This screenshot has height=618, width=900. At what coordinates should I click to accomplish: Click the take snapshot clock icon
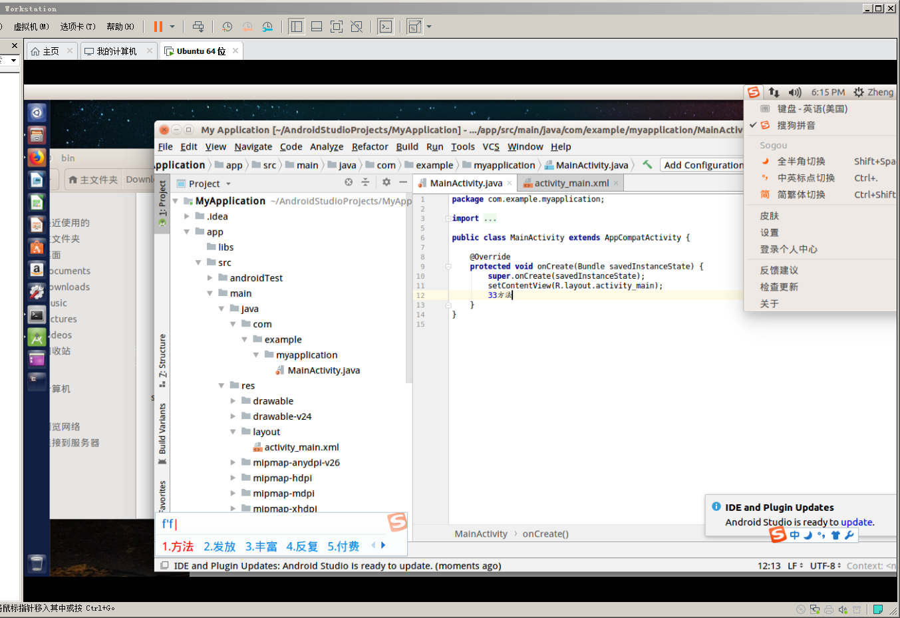(227, 27)
